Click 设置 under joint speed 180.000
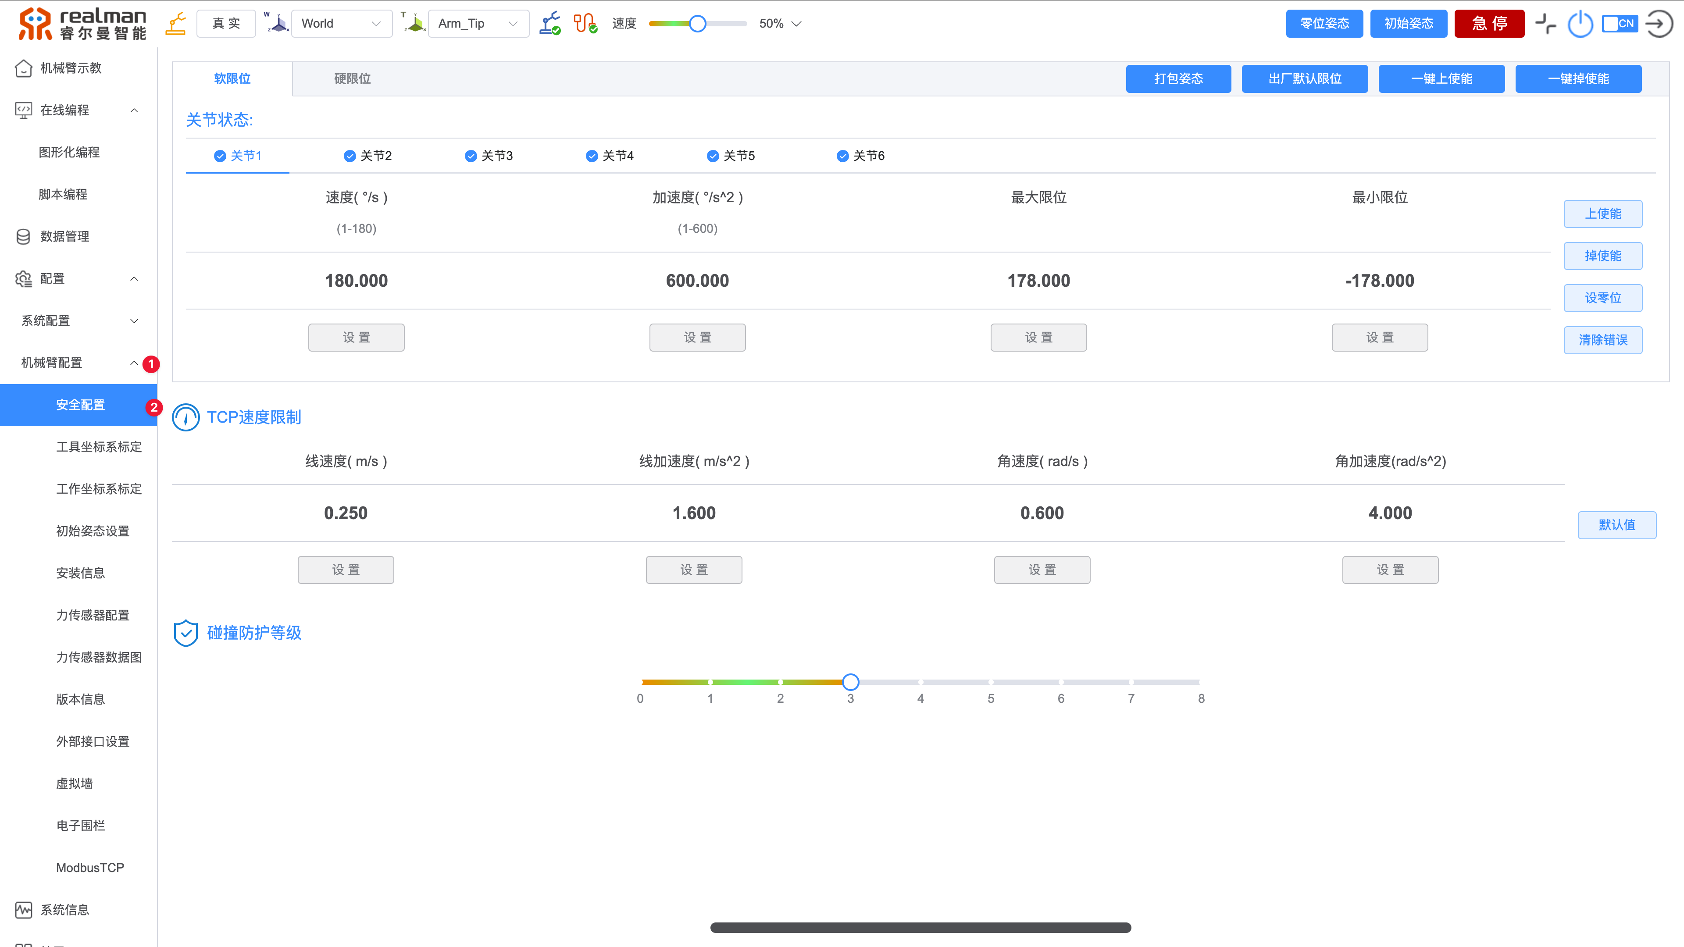This screenshot has width=1684, height=947. 356,337
